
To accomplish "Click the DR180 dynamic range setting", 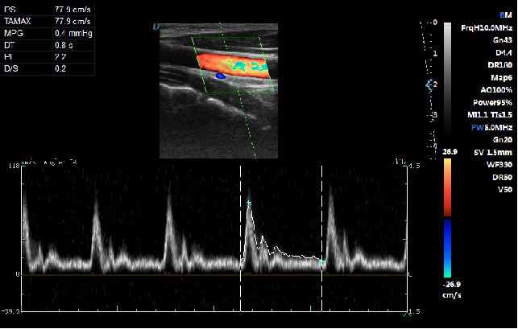I will (499, 65).
